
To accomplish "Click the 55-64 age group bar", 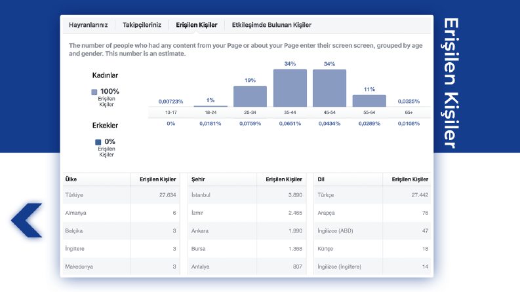I will (369, 101).
